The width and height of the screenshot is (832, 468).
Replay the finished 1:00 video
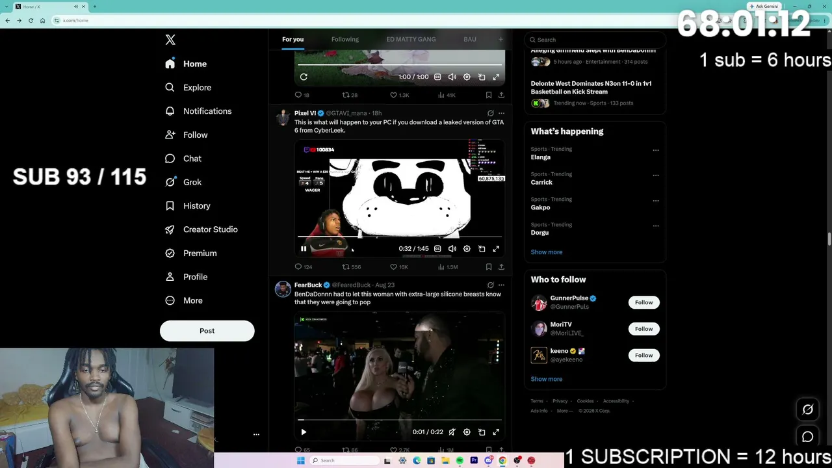304,77
